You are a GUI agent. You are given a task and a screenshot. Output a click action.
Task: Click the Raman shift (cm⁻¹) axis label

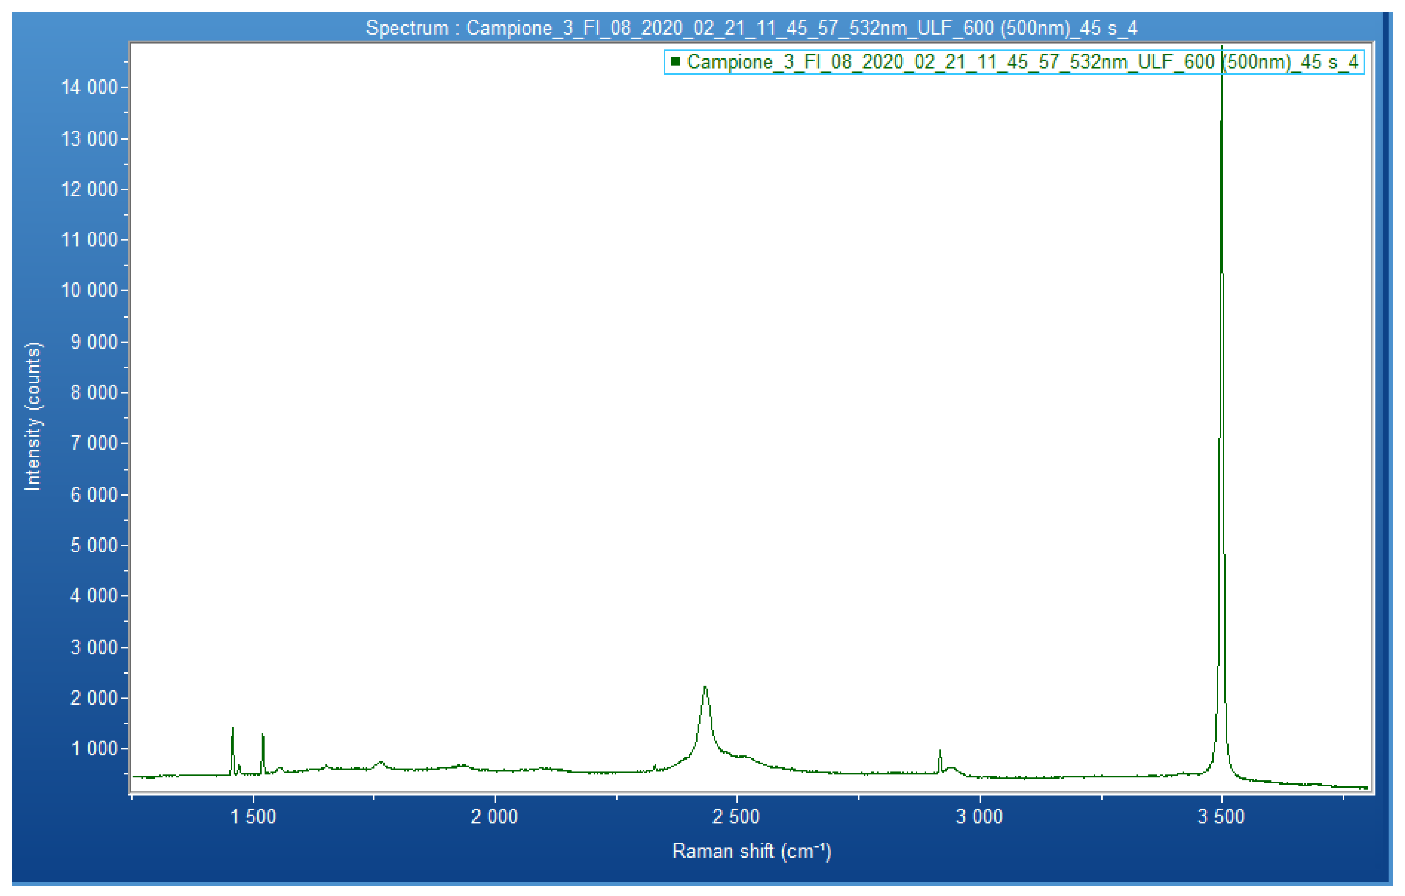coord(752,850)
